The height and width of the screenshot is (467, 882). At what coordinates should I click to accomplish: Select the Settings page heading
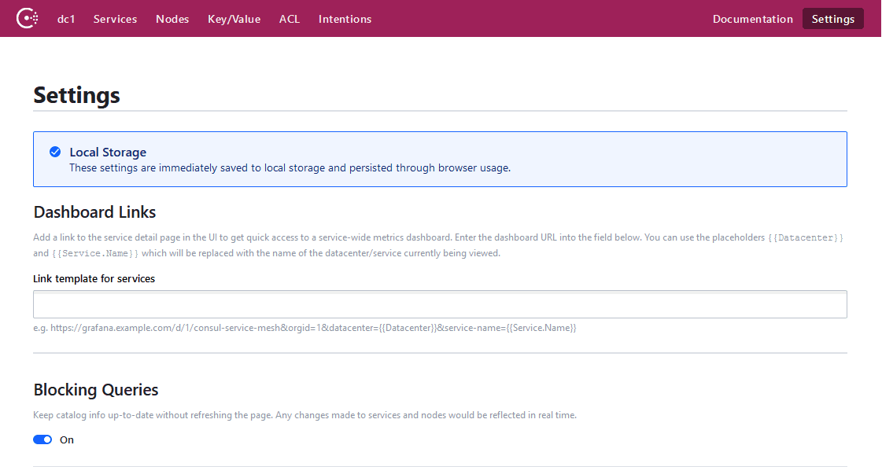pyautogui.click(x=76, y=94)
